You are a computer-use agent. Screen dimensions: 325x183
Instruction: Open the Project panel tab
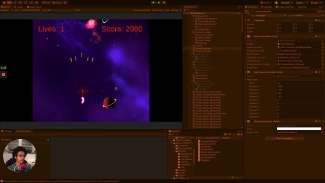(x=174, y=131)
